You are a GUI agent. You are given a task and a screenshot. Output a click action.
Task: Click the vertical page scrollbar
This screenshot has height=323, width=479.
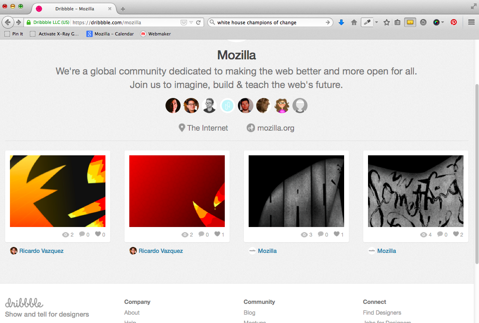coord(477,174)
